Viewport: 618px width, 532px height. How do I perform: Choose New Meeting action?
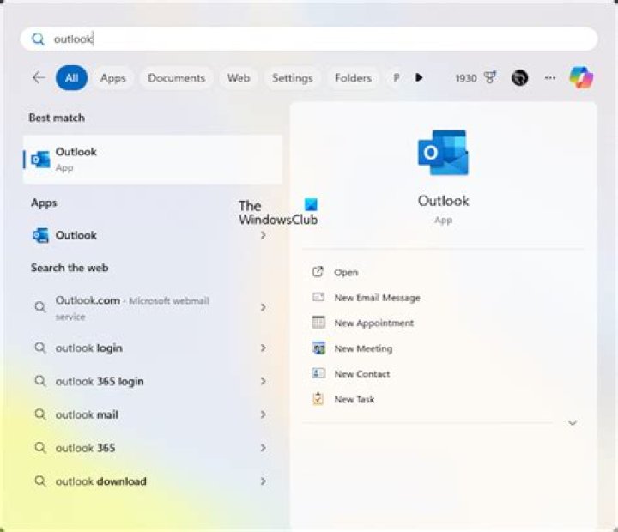click(x=363, y=348)
